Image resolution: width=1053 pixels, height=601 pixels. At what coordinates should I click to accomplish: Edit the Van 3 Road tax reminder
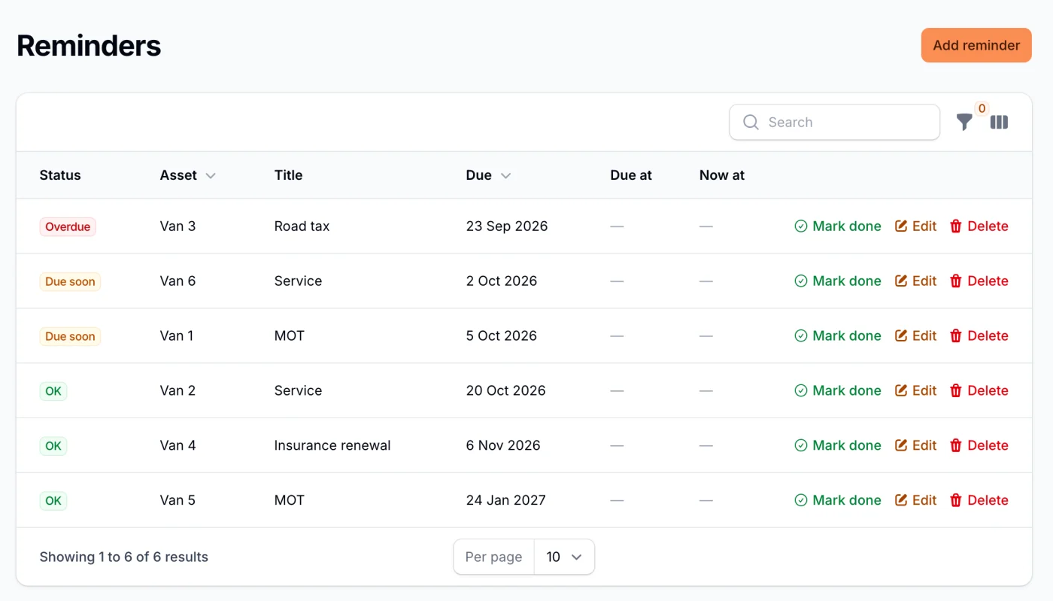(x=915, y=226)
